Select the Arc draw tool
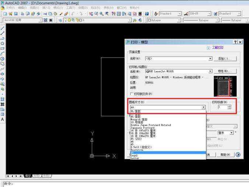 click(x=2, y=54)
